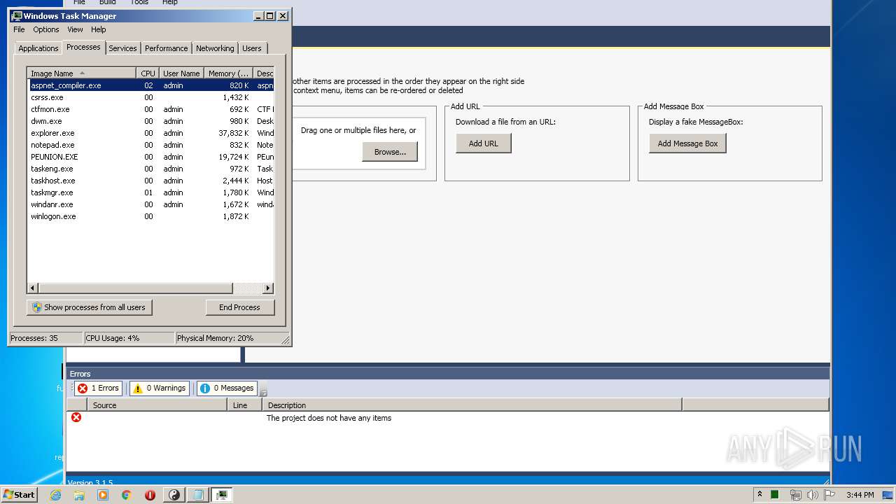Open the volume speaker tray icon

click(812, 495)
